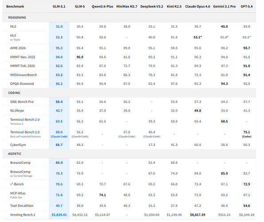Click Qwen3.6-Plus Vending value $5,114.87
264x222 pixels.
(102, 215)
